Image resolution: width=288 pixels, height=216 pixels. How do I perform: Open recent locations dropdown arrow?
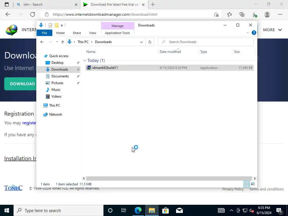coord(57,42)
